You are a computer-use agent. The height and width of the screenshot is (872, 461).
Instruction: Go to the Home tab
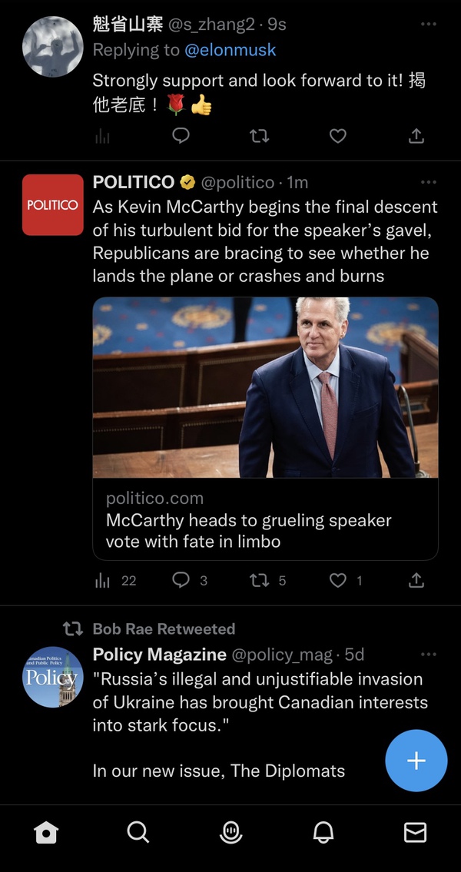[x=46, y=833]
